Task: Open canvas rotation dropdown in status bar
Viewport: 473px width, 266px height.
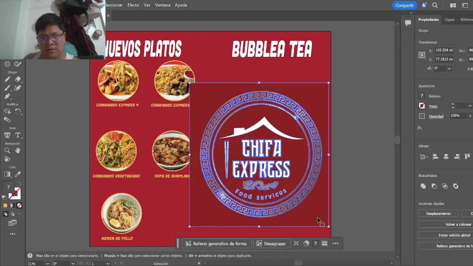Action: coord(73,263)
